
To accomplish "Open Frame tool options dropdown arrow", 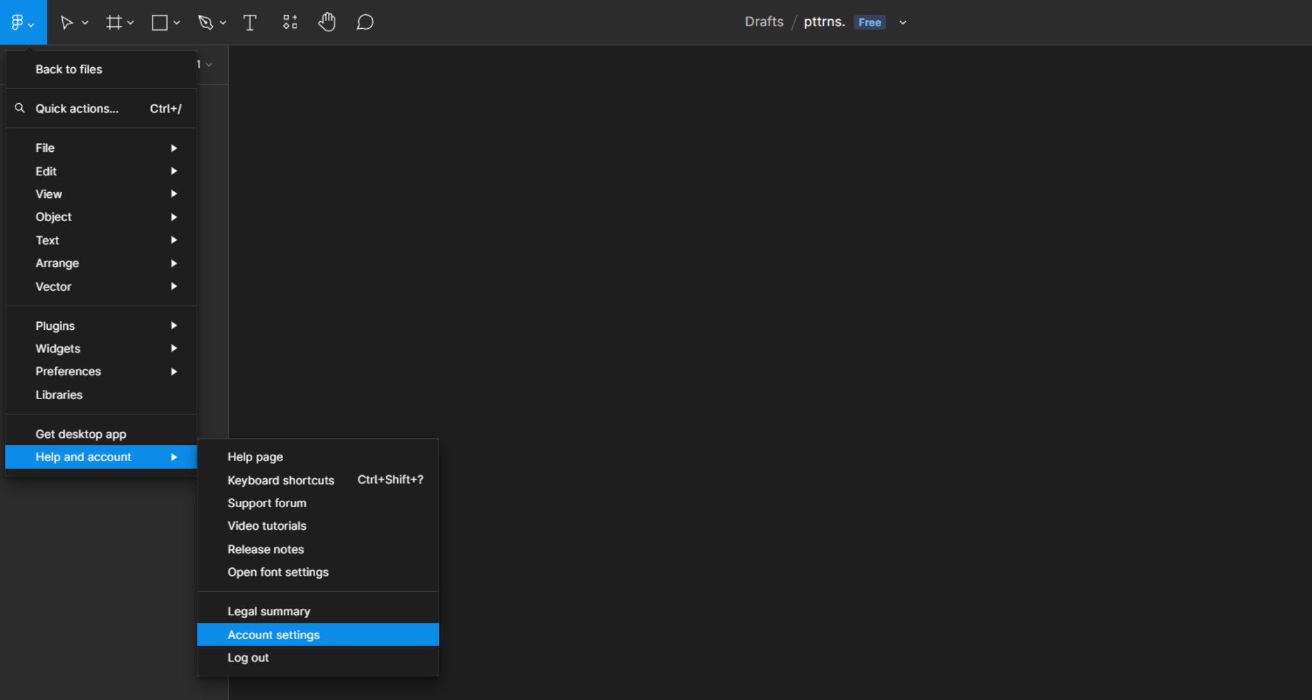I will pos(131,23).
